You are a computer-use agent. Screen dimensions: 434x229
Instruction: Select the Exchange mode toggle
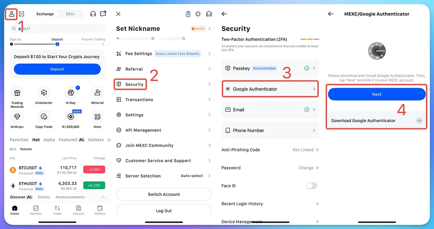click(x=45, y=14)
